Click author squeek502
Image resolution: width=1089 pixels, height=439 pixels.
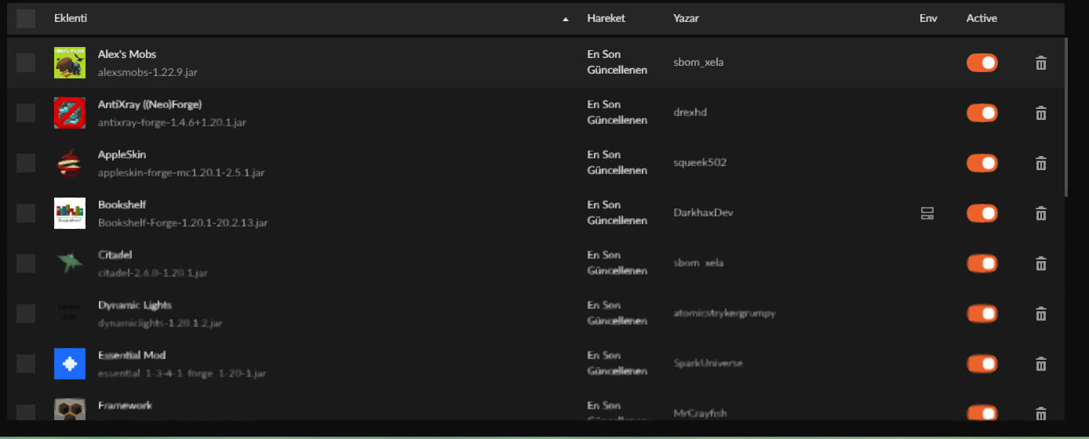tap(700, 162)
